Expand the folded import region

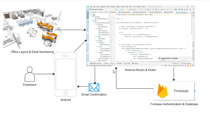click(122, 19)
